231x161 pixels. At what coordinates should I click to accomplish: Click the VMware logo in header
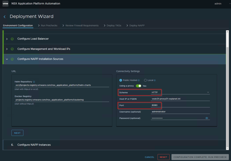[5, 3]
